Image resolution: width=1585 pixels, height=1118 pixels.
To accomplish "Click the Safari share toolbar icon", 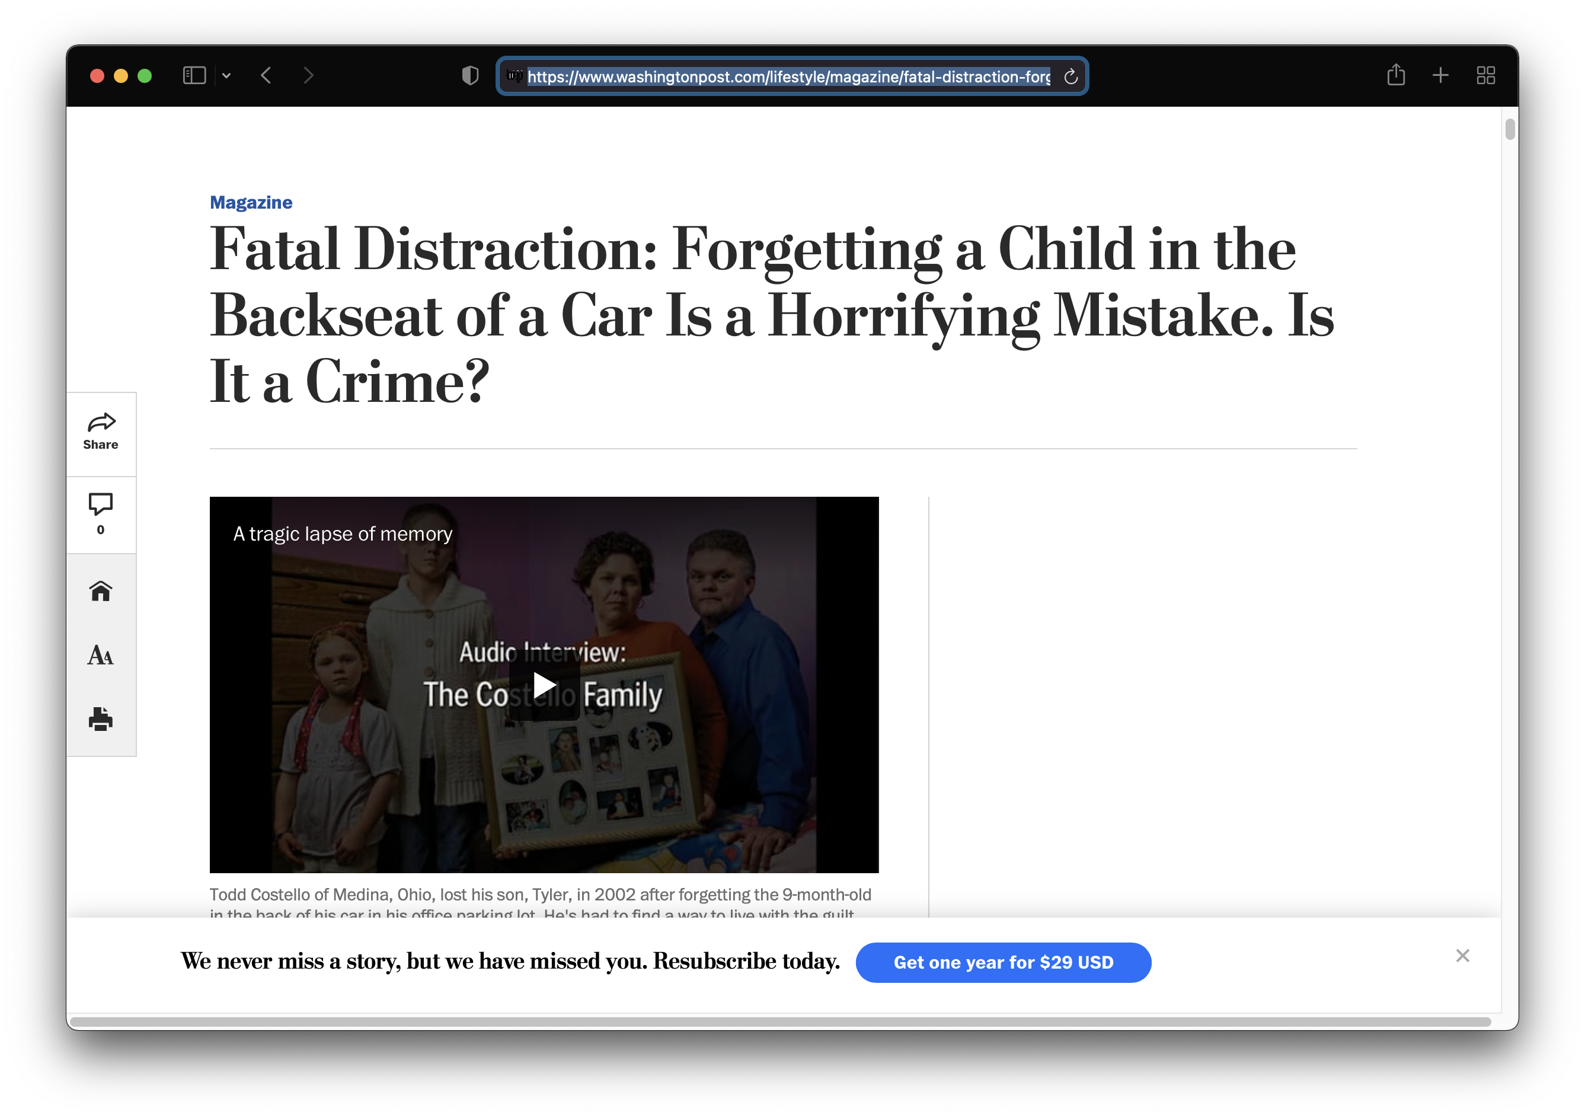I will (1396, 75).
